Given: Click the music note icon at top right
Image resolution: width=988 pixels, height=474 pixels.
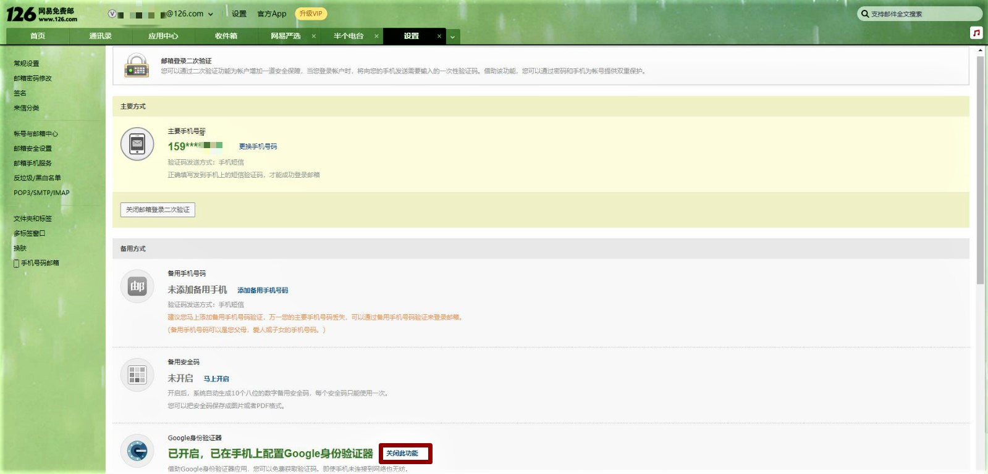Looking at the screenshot, I should [976, 33].
